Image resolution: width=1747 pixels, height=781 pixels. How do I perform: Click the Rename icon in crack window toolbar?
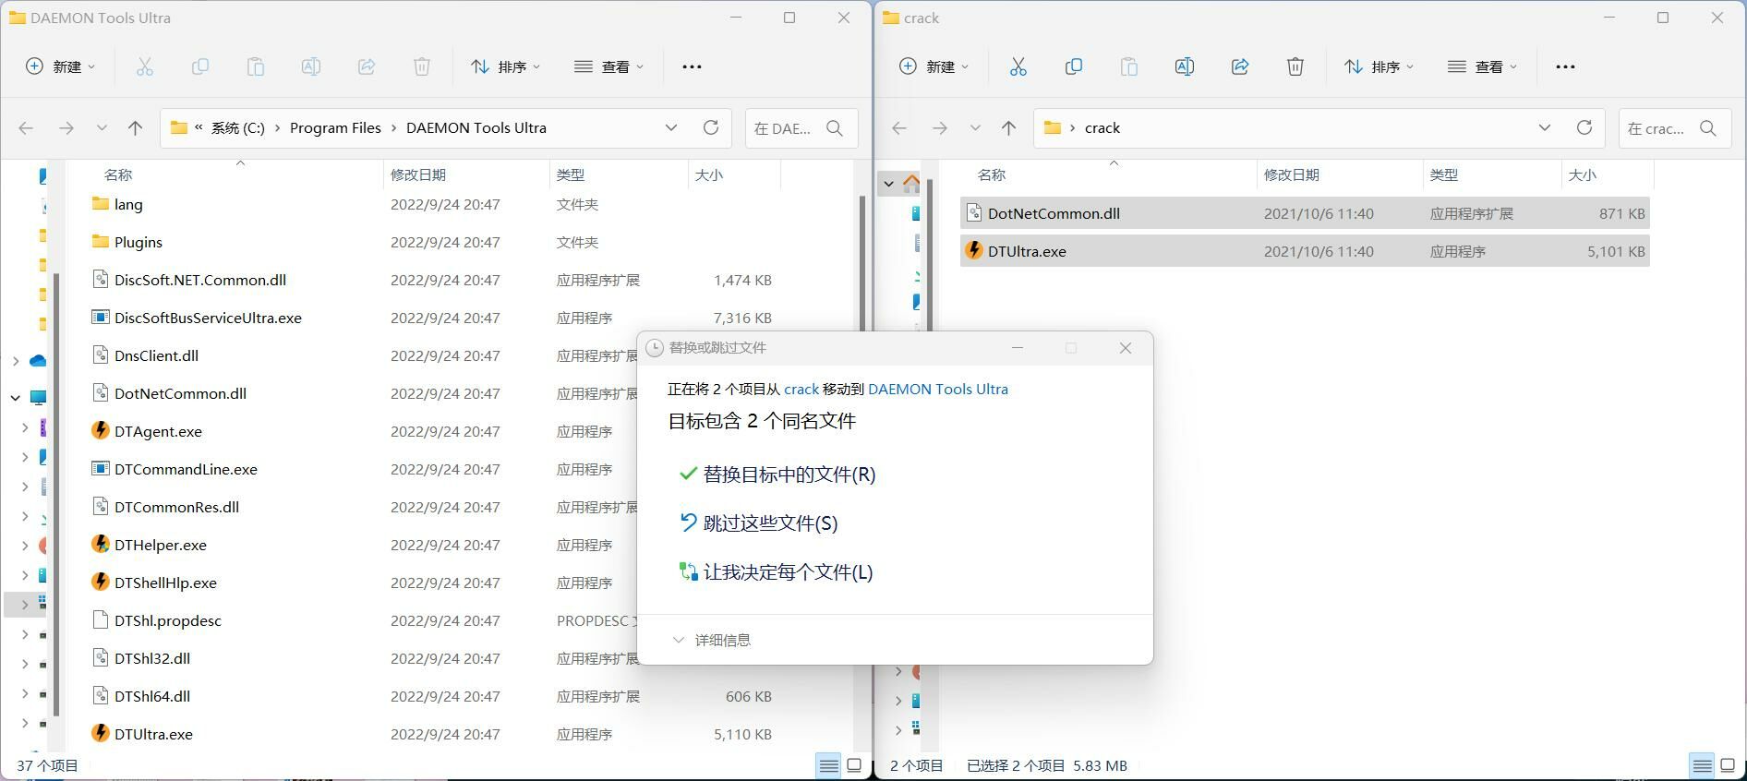(1184, 66)
